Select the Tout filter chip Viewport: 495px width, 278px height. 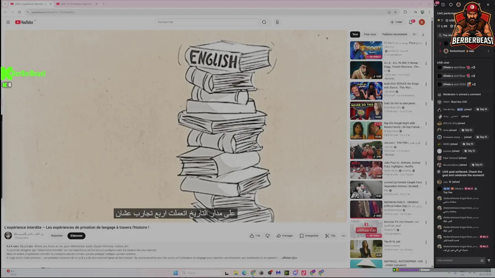(x=355, y=34)
